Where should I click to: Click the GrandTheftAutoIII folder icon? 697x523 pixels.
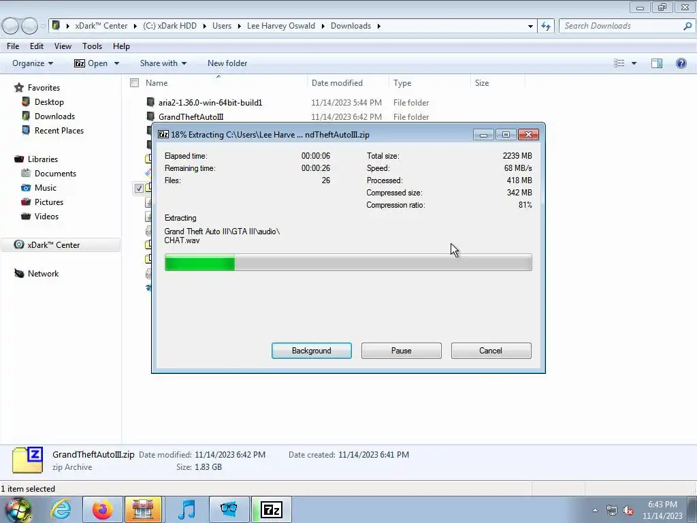[x=150, y=116]
